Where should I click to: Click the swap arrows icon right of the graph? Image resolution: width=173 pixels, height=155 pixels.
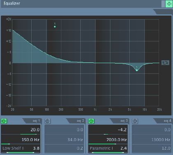165,63
